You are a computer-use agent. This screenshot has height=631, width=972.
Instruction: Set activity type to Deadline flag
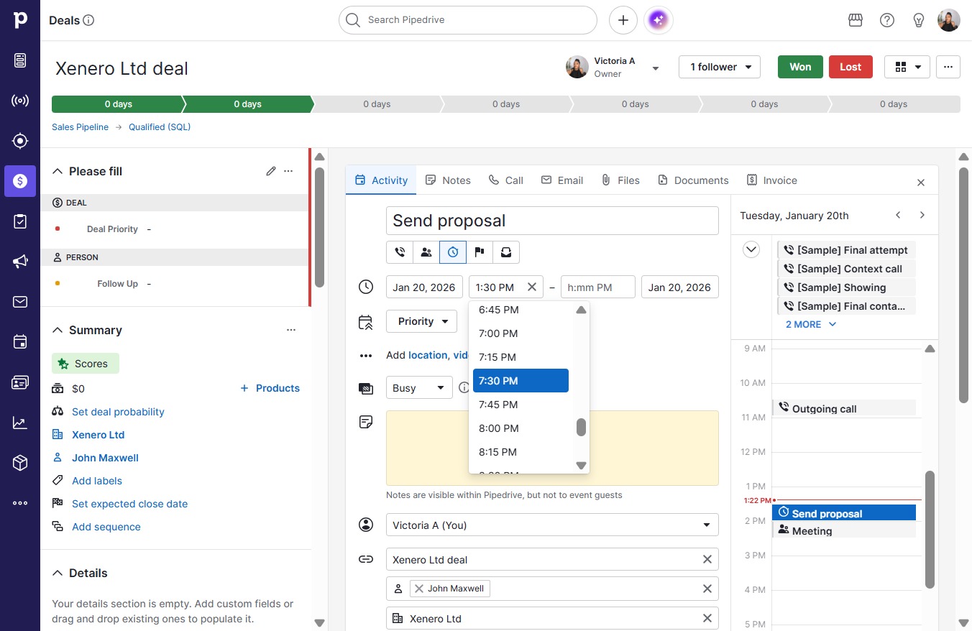(480, 252)
